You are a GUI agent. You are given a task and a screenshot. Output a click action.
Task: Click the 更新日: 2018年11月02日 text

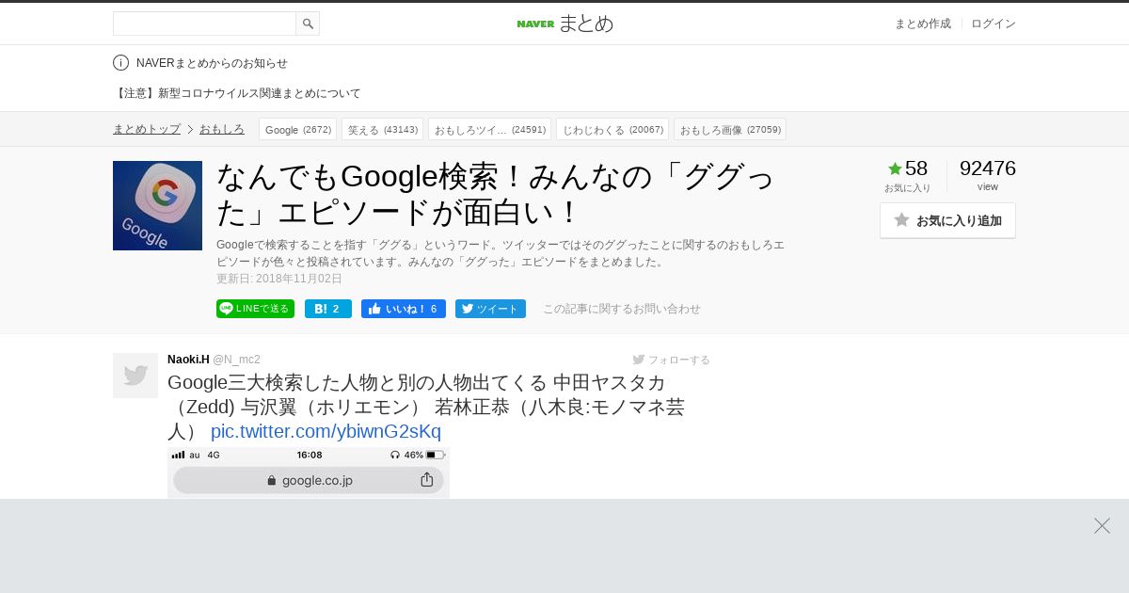tap(279, 279)
